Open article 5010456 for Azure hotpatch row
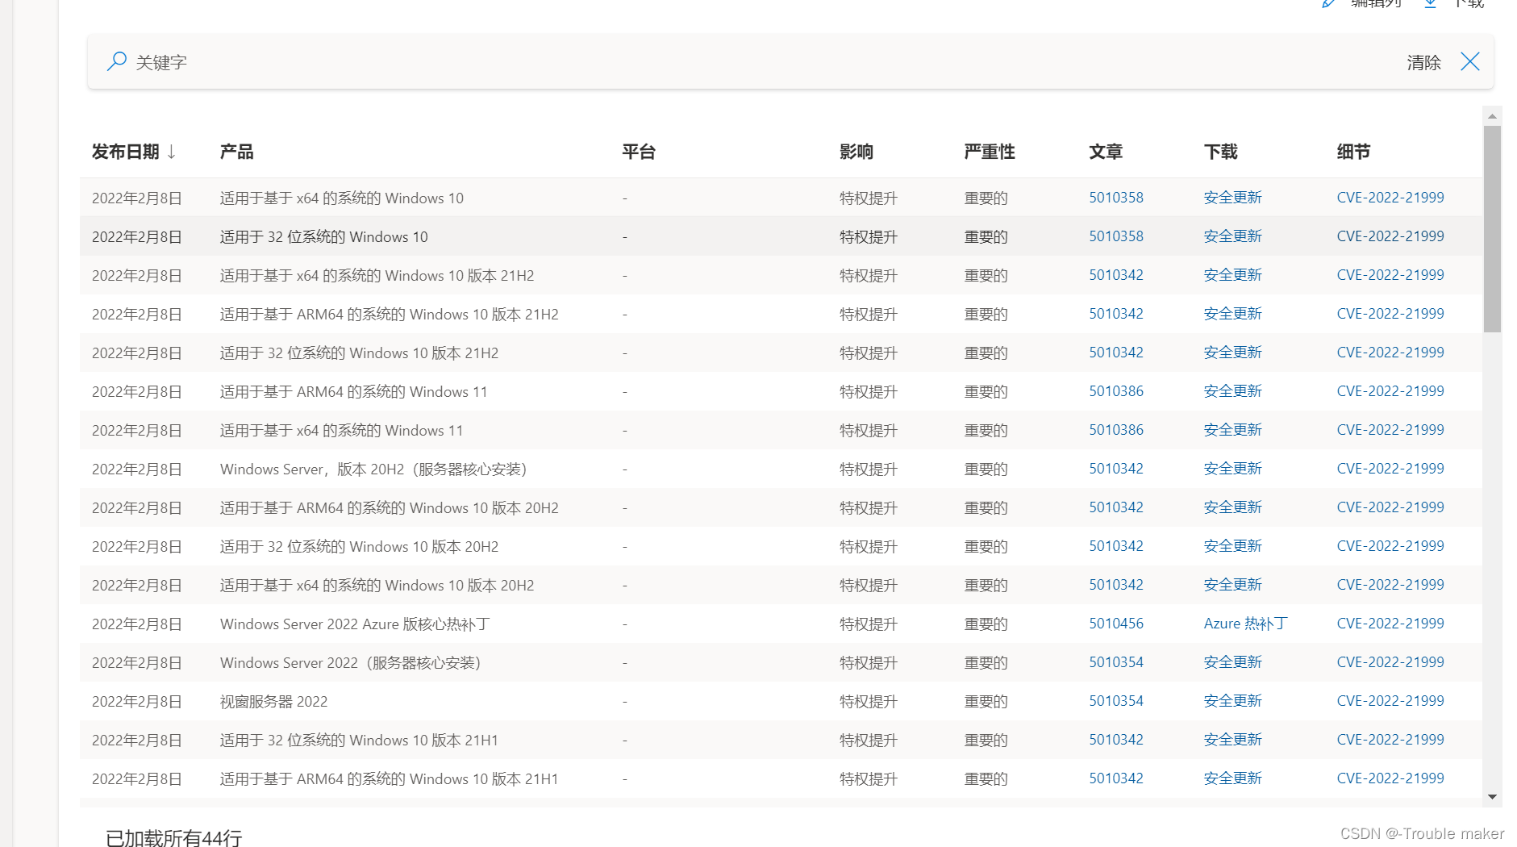This screenshot has width=1517, height=847. tap(1116, 624)
